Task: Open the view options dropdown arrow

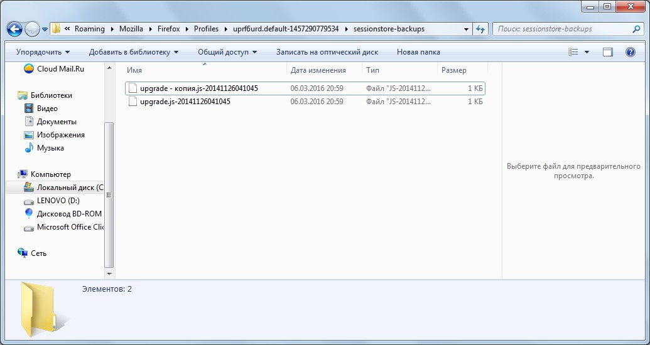Action: (587, 52)
